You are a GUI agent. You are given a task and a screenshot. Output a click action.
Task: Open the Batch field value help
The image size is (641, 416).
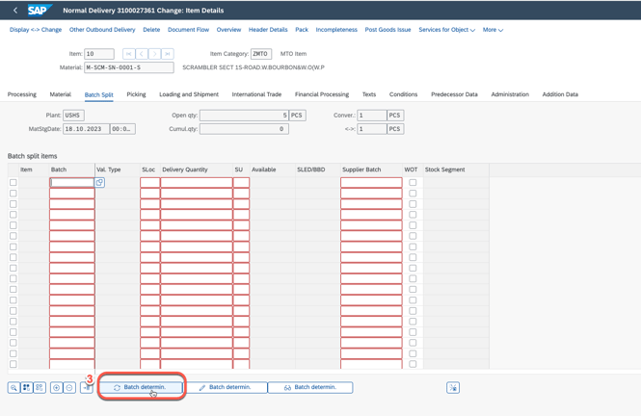tap(99, 182)
